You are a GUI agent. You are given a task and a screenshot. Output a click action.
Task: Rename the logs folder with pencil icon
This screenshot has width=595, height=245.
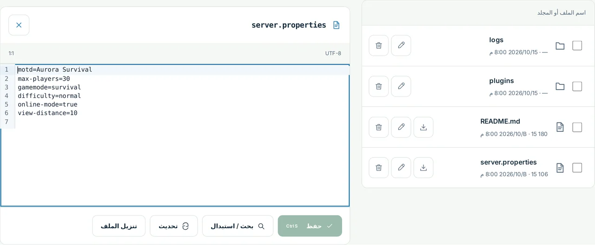[401, 45]
